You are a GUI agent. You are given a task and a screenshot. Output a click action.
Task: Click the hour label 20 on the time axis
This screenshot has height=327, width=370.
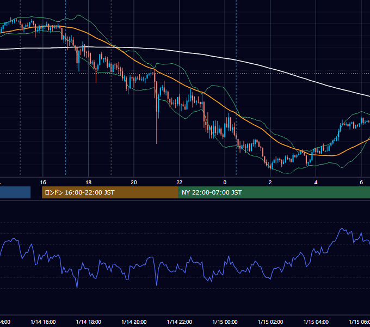pos(134,183)
